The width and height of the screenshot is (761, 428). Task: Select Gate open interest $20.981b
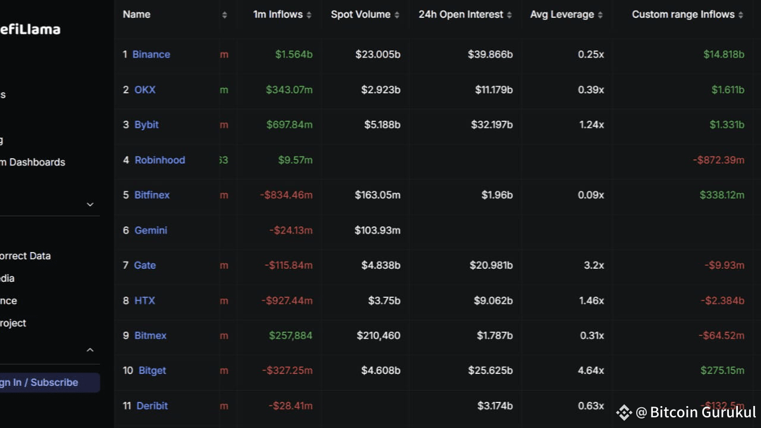pos(491,265)
